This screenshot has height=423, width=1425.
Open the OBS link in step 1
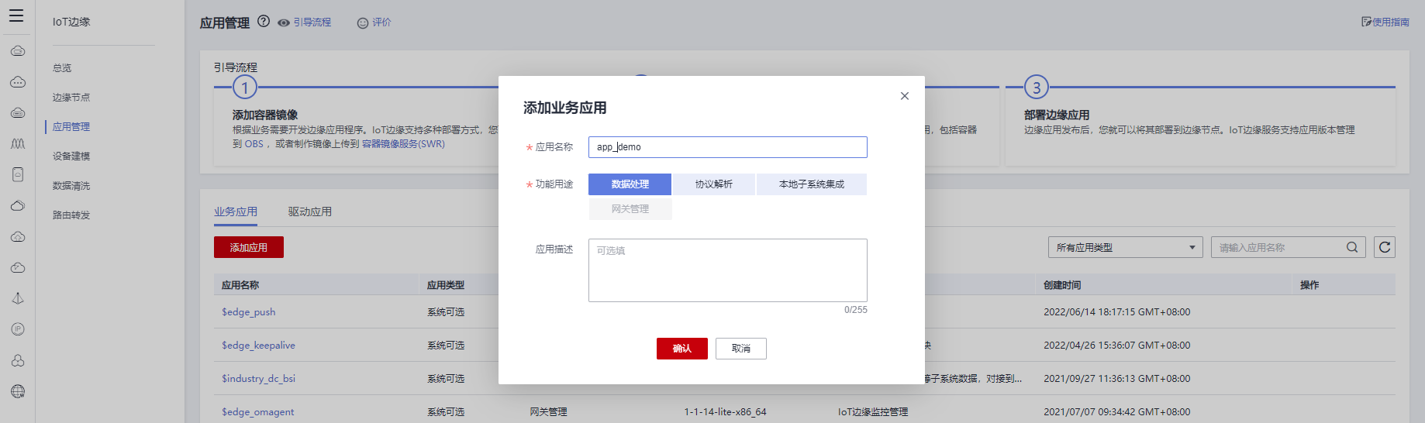254,144
